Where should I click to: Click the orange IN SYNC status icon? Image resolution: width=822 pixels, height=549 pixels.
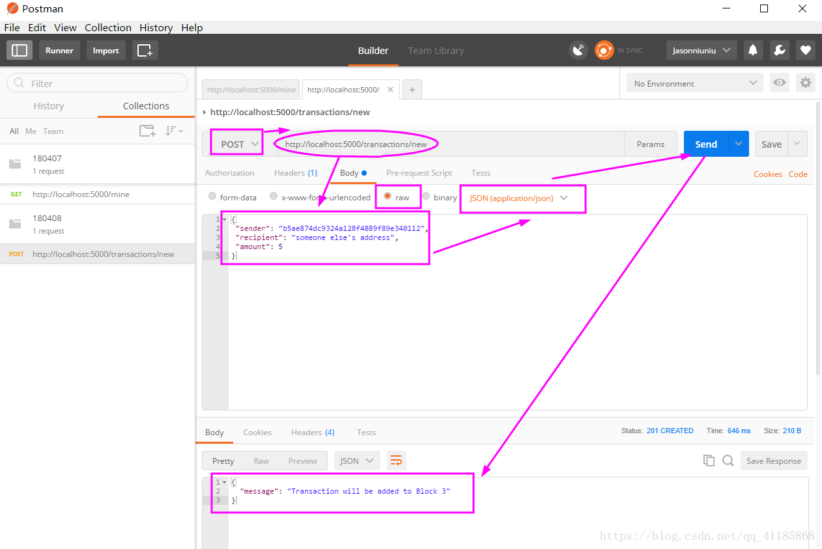[x=604, y=50]
